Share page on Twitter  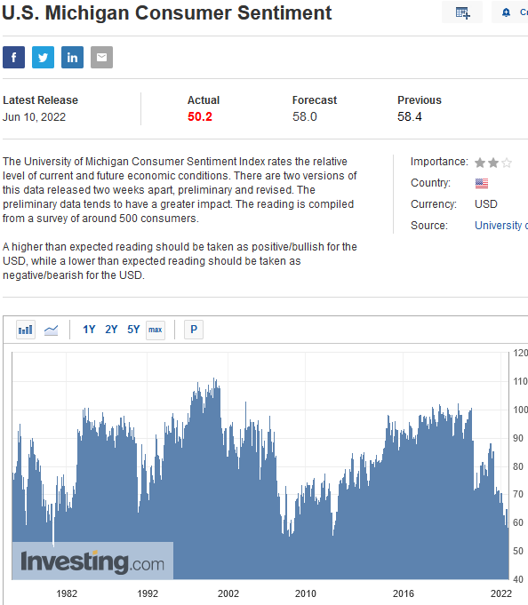click(43, 58)
